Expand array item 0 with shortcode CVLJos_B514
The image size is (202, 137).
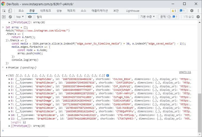point(9,79)
